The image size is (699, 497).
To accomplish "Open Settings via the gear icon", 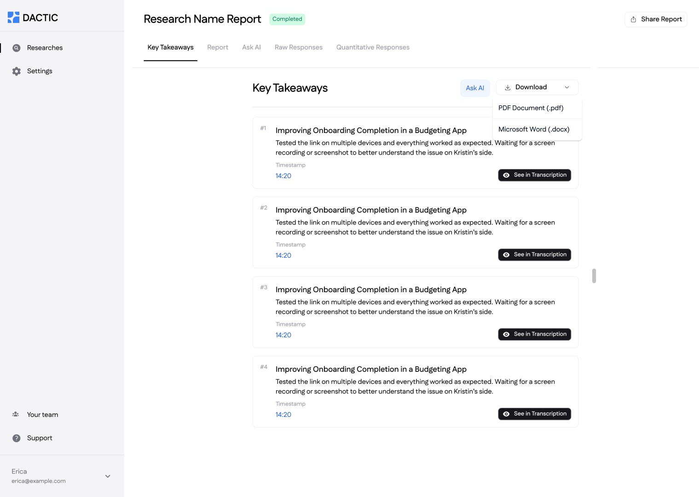I will [17, 71].
